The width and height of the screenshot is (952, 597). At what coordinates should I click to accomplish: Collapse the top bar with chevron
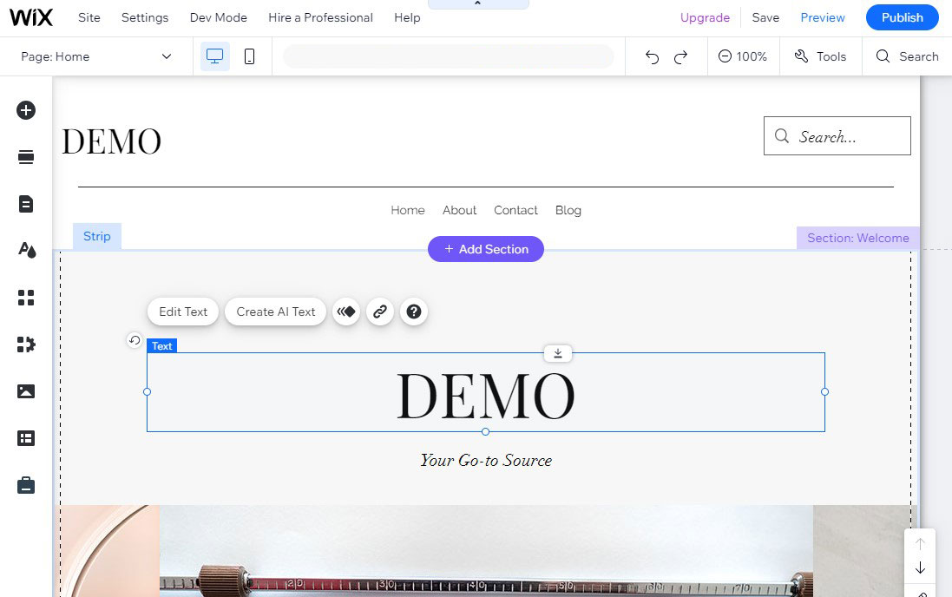pyautogui.click(x=478, y=4)
